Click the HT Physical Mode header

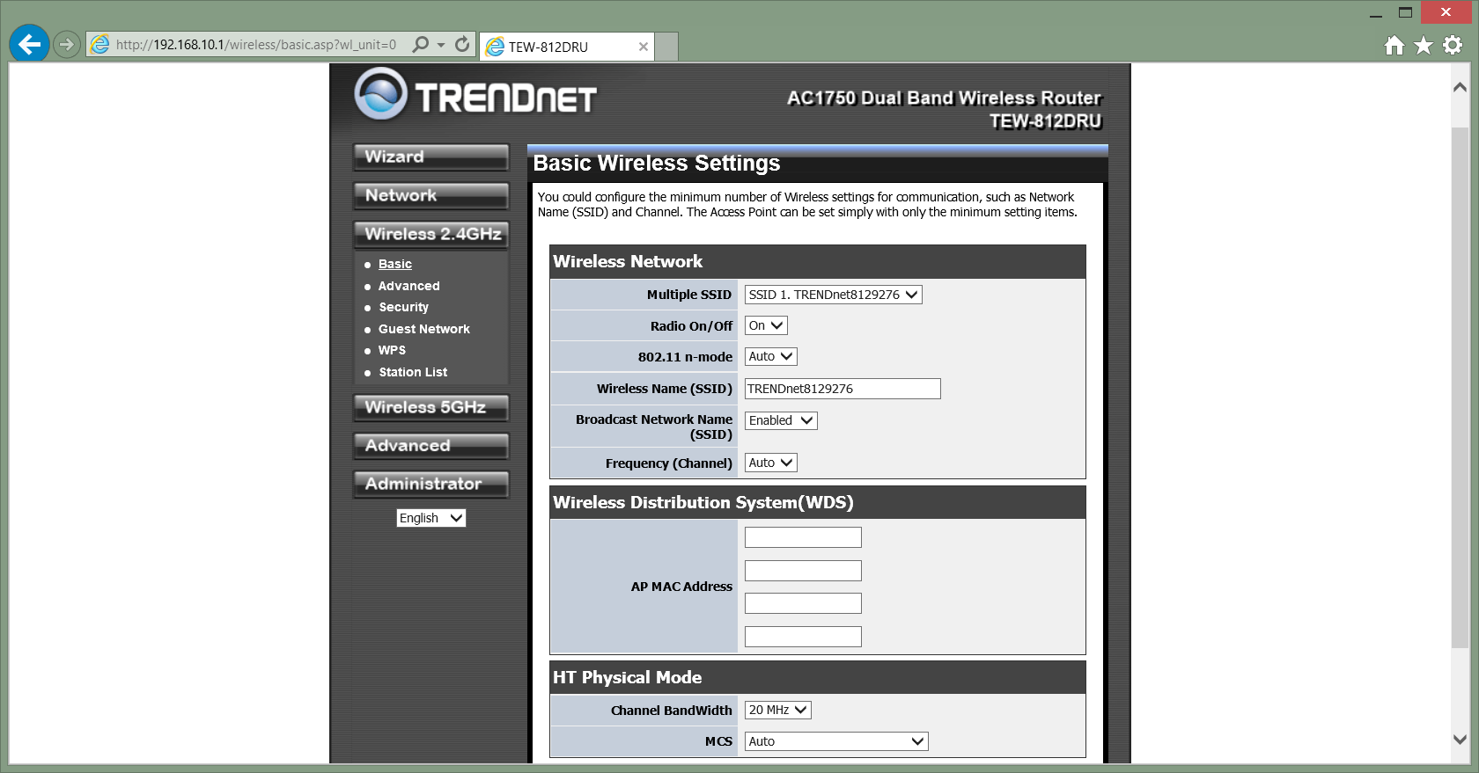[x=817, y=677]
